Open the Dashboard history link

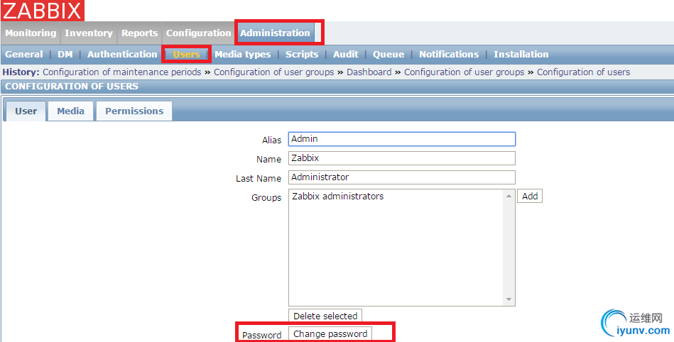point(369,72)
